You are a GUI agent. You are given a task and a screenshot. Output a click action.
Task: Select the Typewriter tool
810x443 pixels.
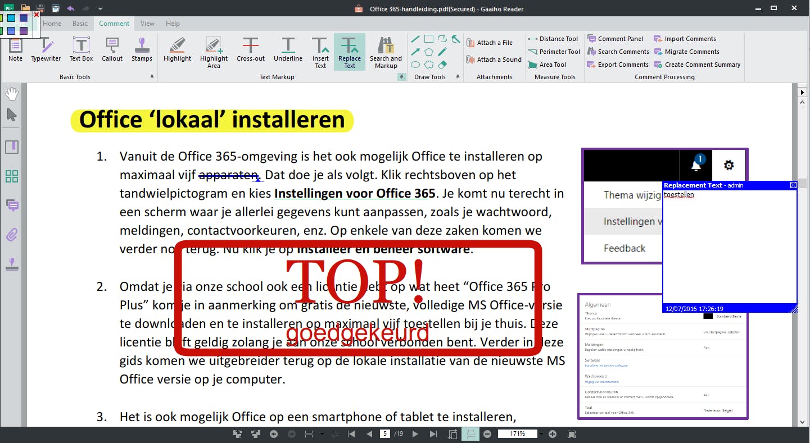click(x=46, y=51)
